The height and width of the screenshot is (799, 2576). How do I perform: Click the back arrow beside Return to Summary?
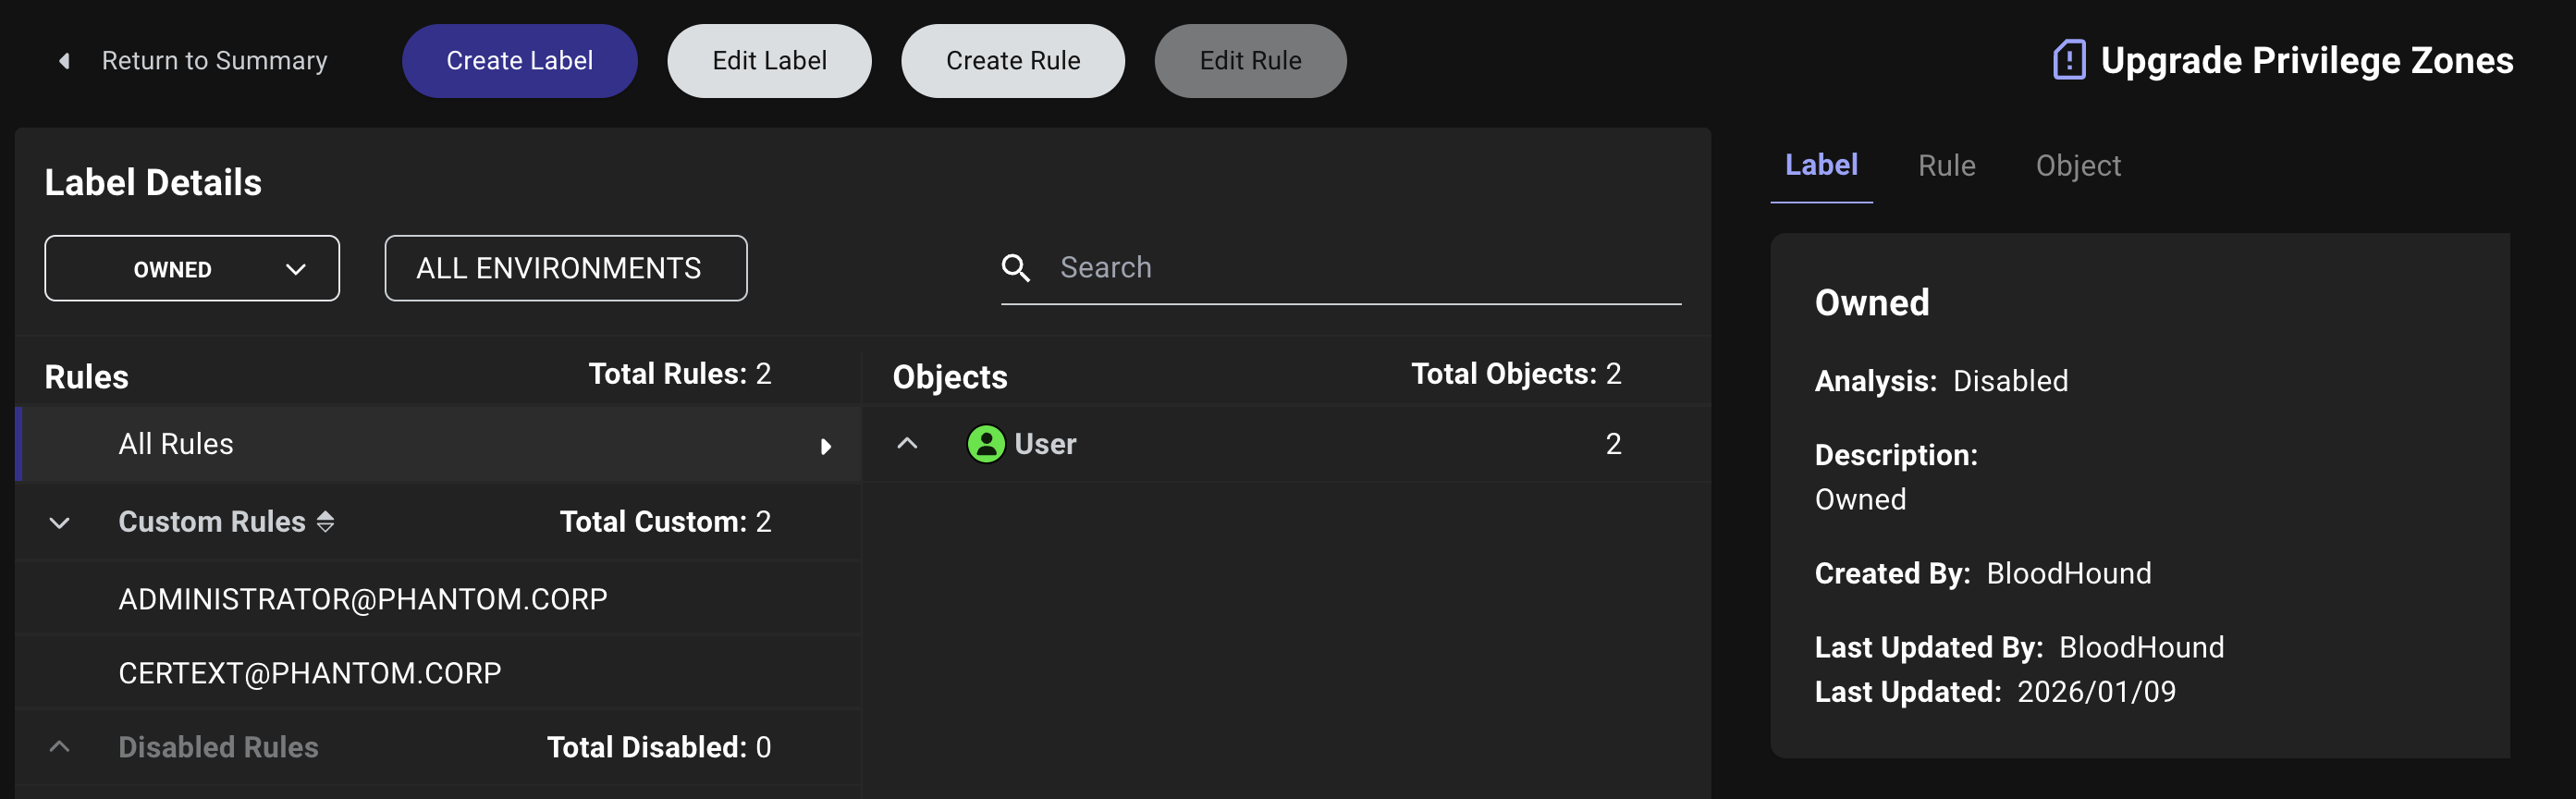click(64, 61)
